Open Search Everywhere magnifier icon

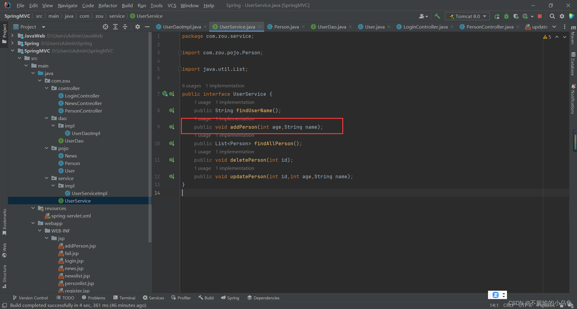click(x=552, y=16)
